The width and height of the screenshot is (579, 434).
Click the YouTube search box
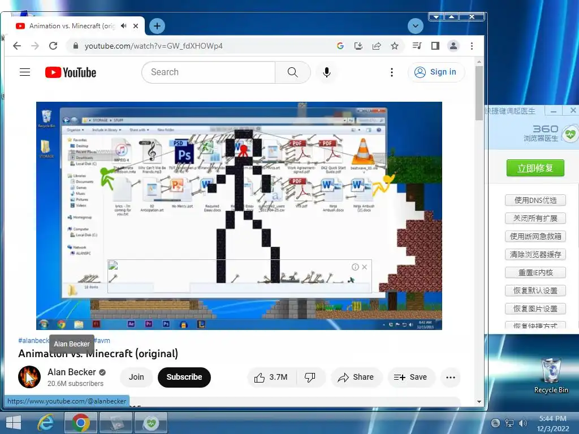click(208, 72)
